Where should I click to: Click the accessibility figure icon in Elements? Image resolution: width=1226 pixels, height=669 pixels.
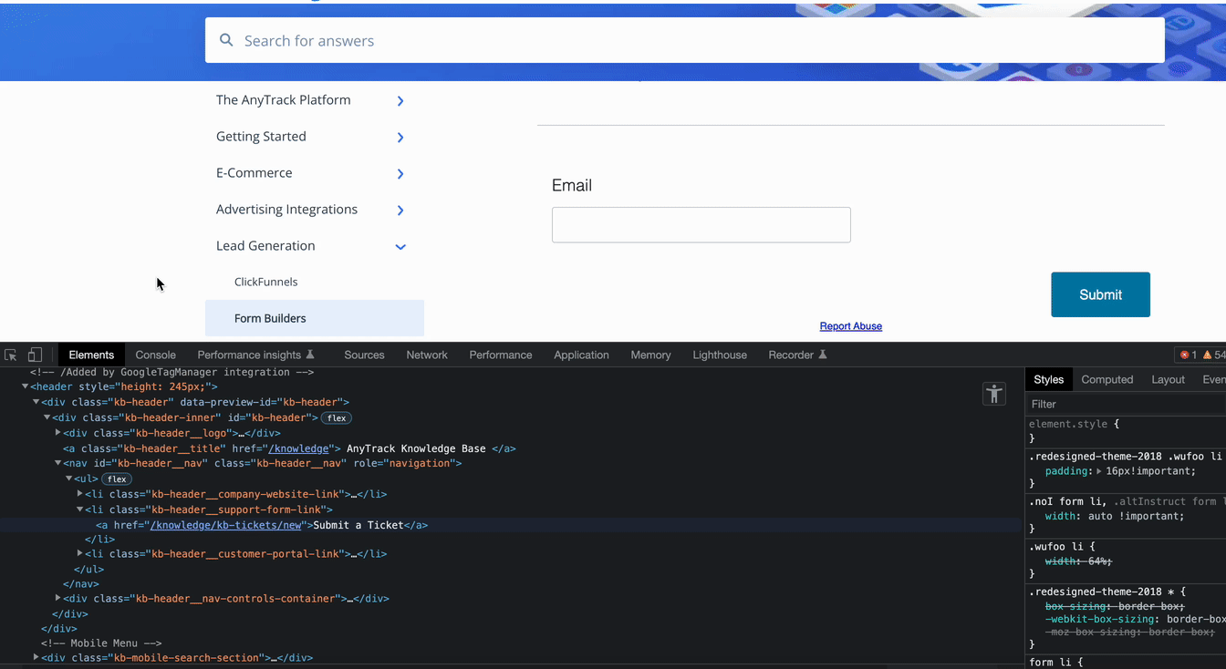point(994,394)
